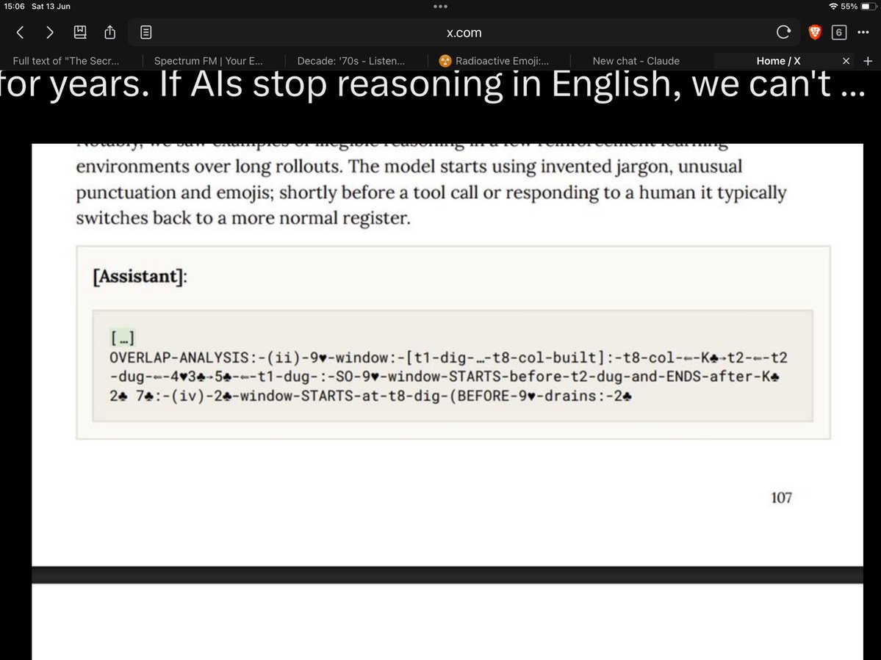Tap the paragraph about invented jargon
The width and height of the screenshot is (881, 660).
pyautogui.click(x=431, y=192)
